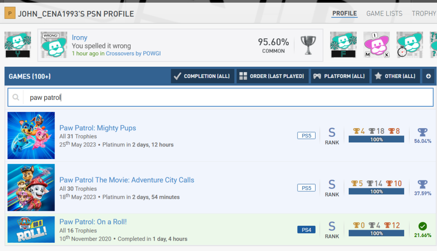Click the magnifying glass search icon
The image size is (437, 251).
(16, 98)
